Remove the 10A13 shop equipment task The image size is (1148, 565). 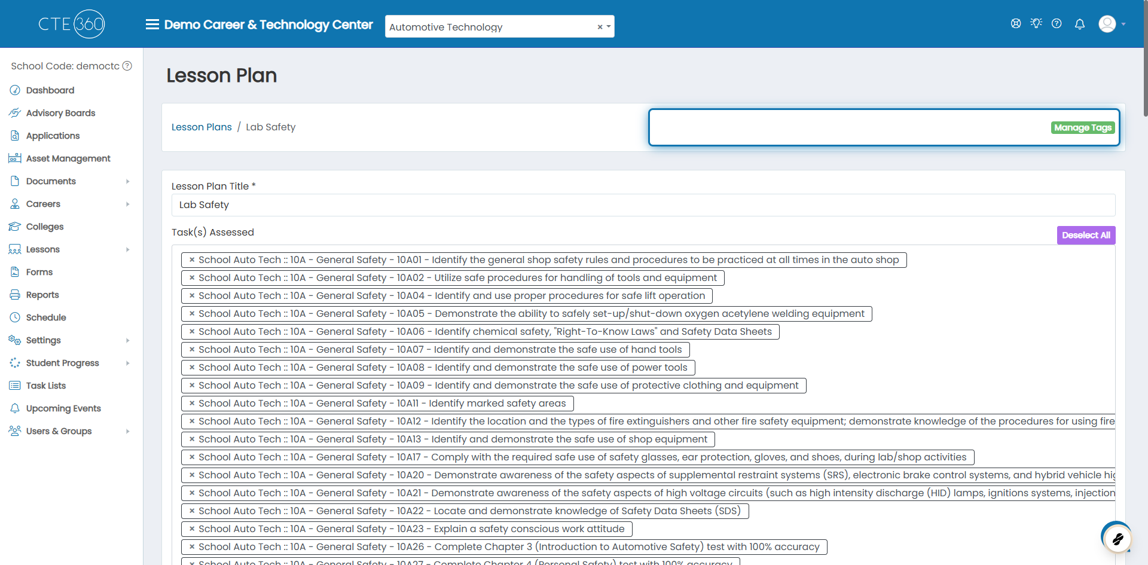tap(192, 439)
